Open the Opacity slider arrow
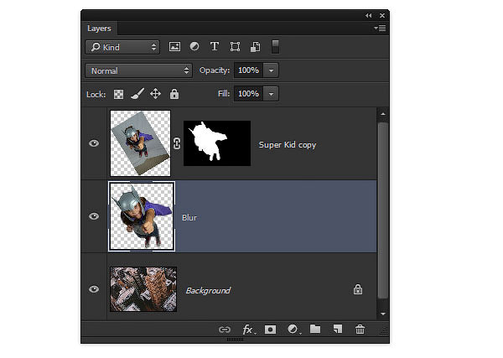 tap(271, 70)
